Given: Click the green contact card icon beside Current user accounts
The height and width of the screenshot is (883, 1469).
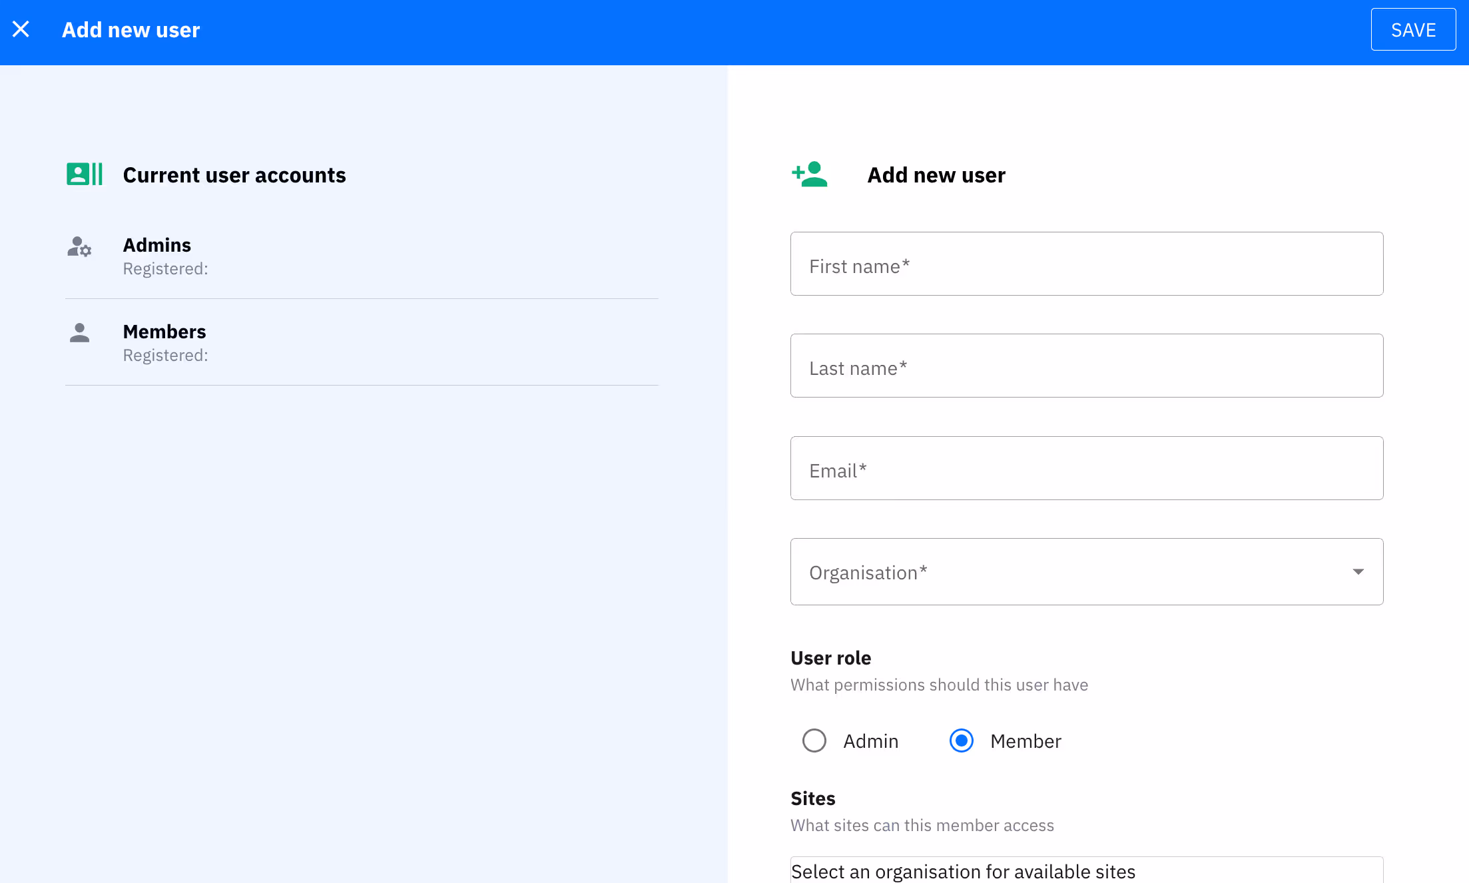Looking at the screenshot, I should [84, 174].
